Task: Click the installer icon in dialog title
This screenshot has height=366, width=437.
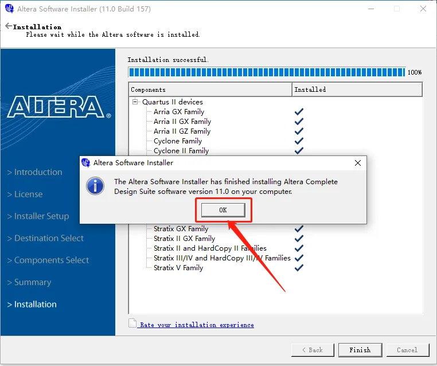Action: tap(86, 162)
